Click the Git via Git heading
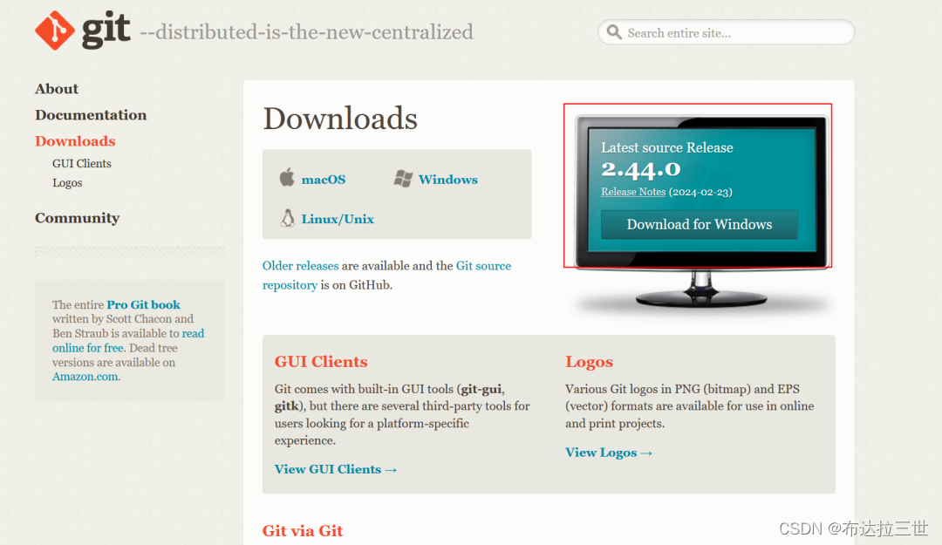Viewport: 942px width, 545px height. coord(303,530)
